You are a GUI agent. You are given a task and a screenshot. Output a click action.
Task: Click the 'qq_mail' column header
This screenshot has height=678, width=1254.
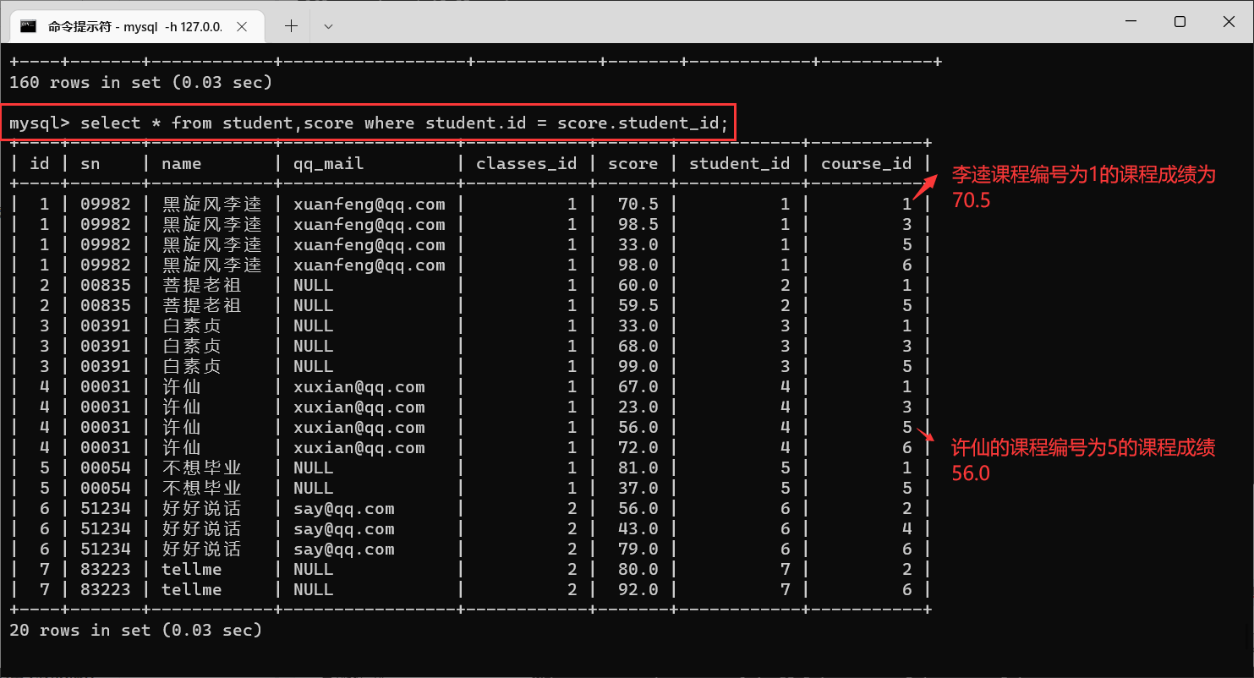tap(329, 164)
